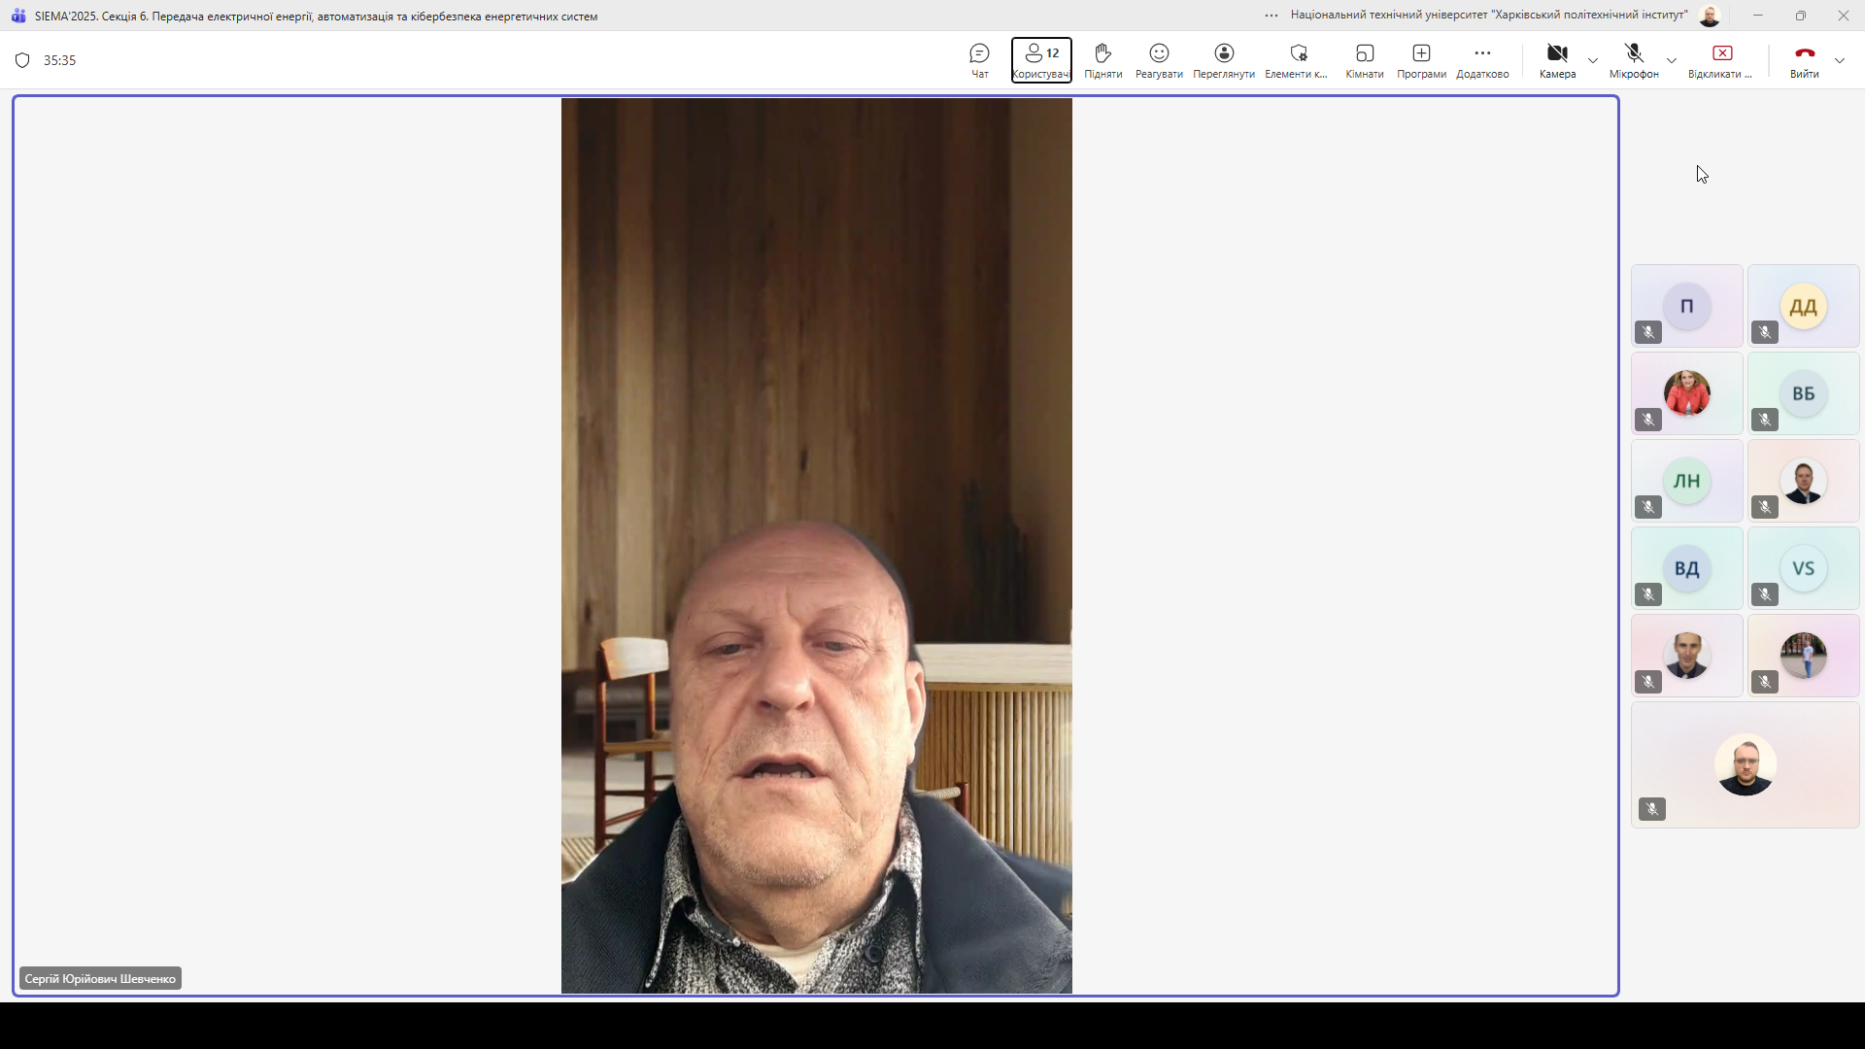Image resolution: width=1865 pixels, height=1049 pixels.
Task: Unmute your microphone
Action: pos(1633,59)
